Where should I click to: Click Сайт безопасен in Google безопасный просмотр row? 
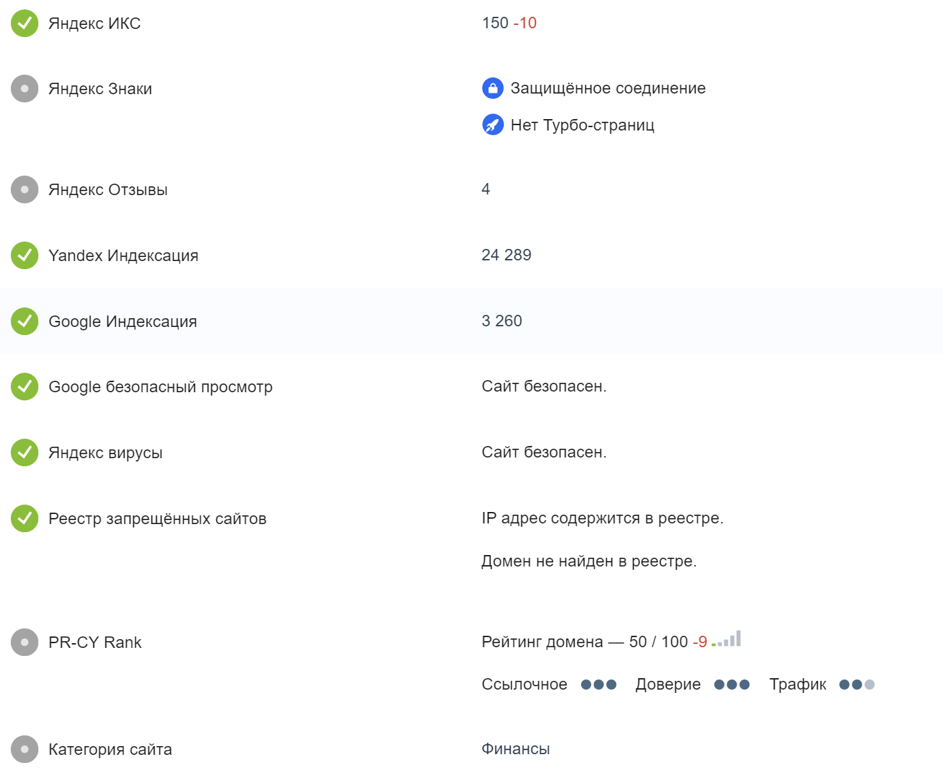[544, 386]
